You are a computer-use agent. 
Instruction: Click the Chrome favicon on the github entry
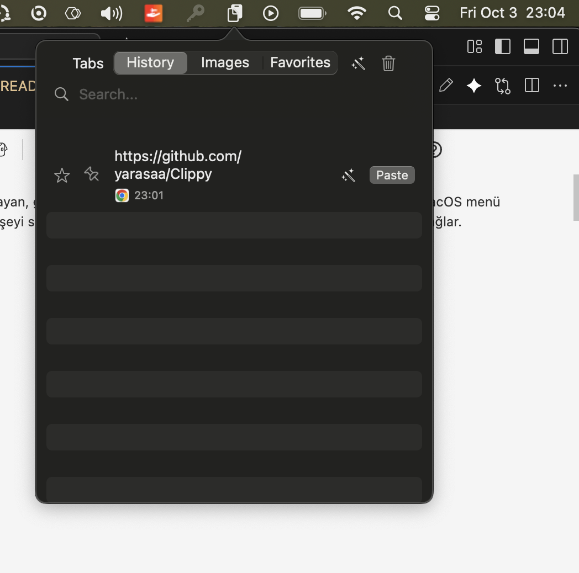click(x=122, y=195)
